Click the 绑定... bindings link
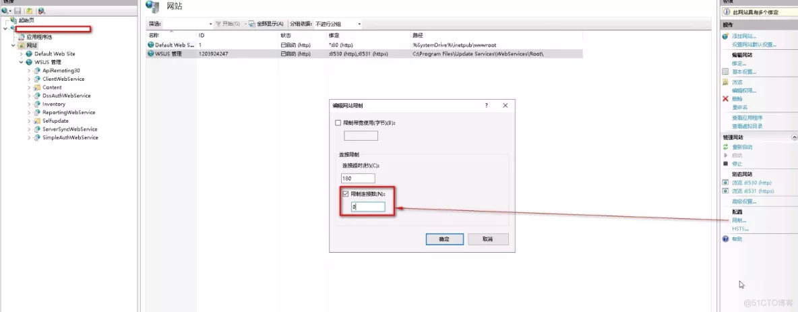798x312 pixels. coord(739,63)
